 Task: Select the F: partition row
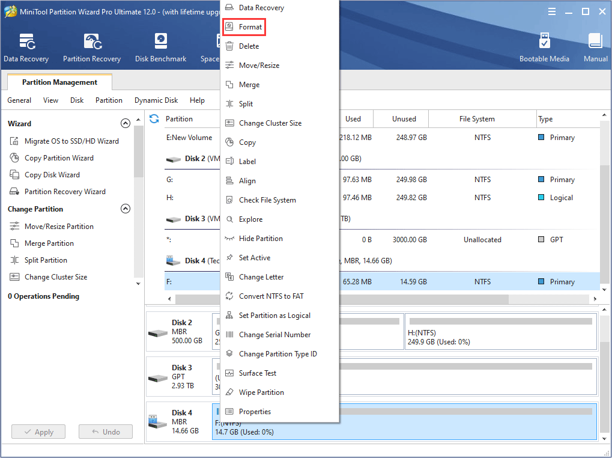click(x=382, y=281)
